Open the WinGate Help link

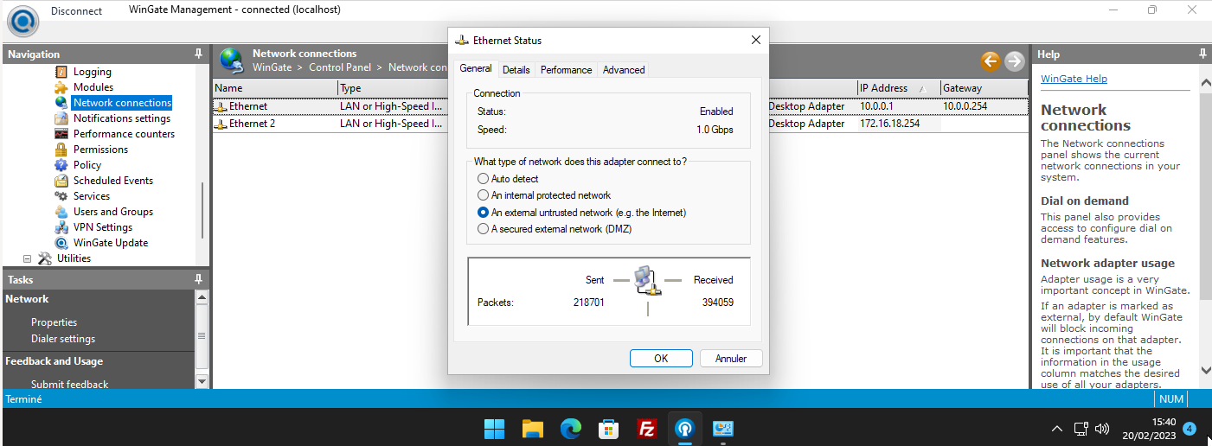[x=1074, y=79]
